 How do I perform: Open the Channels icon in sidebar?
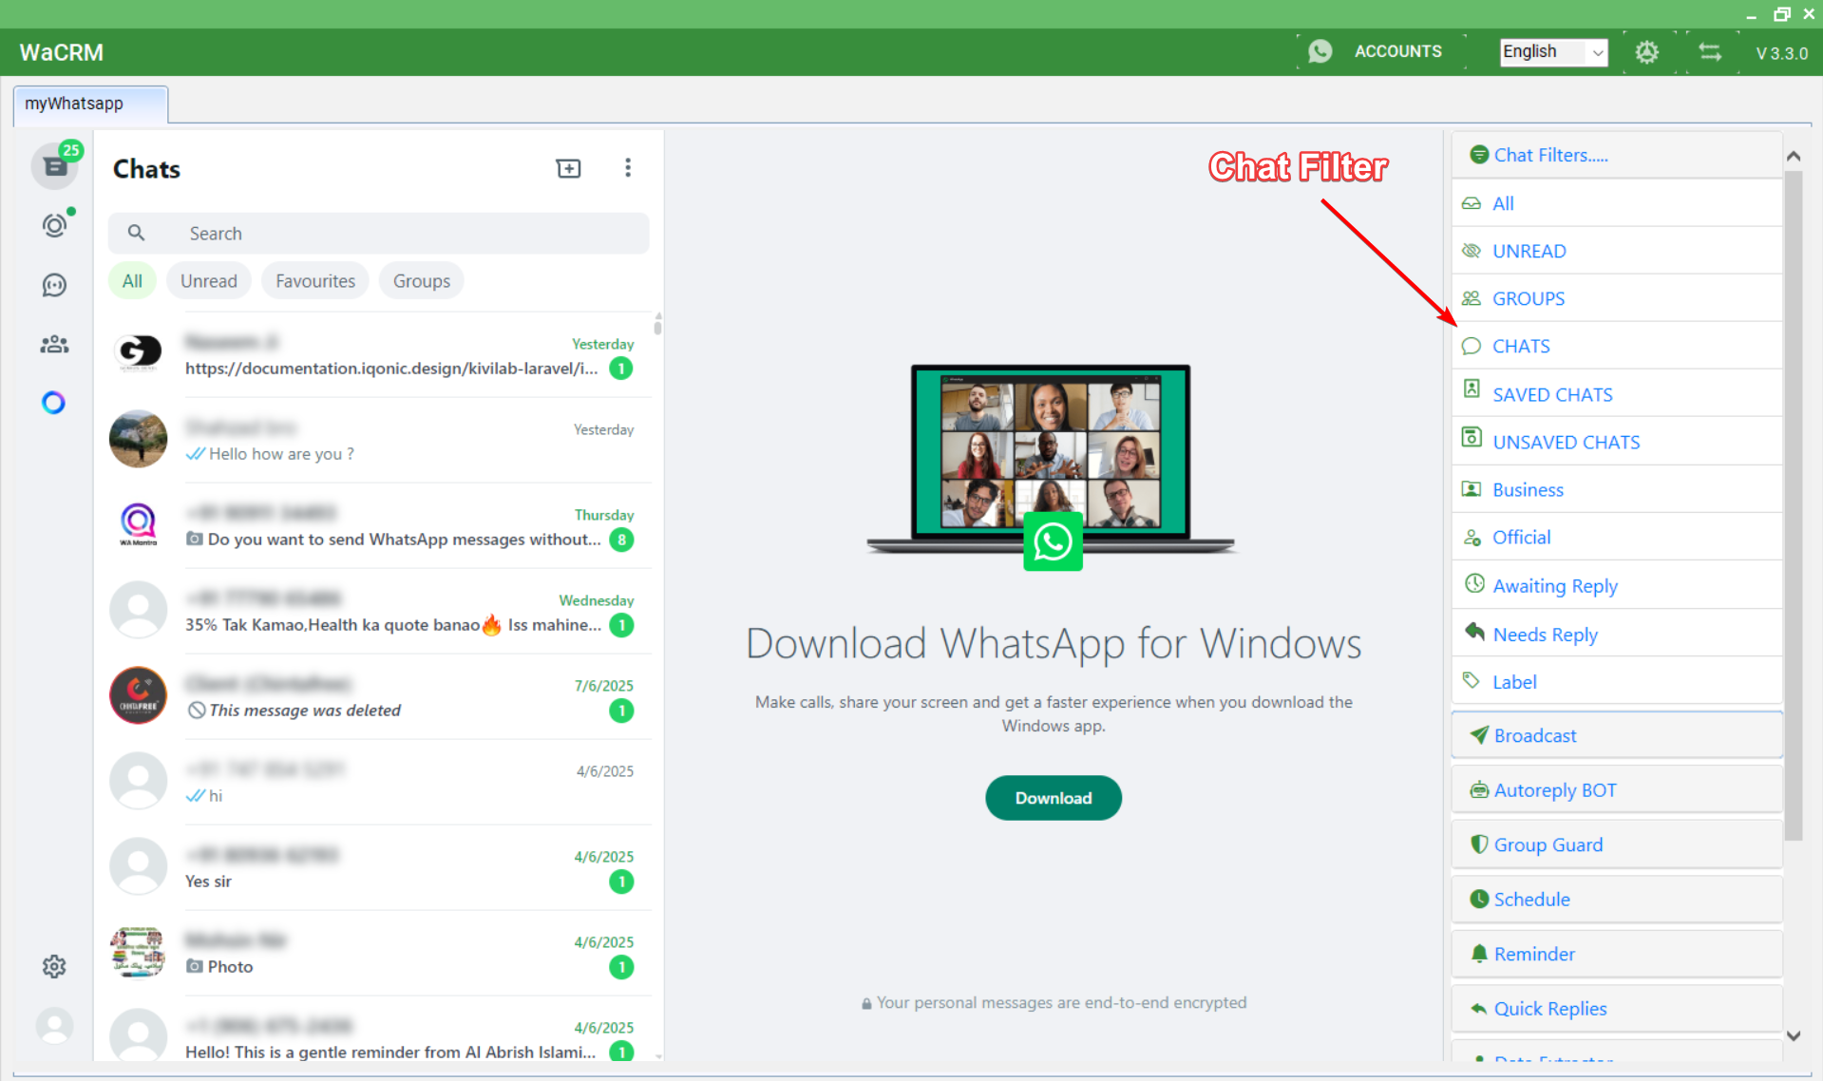click(54, 285)
